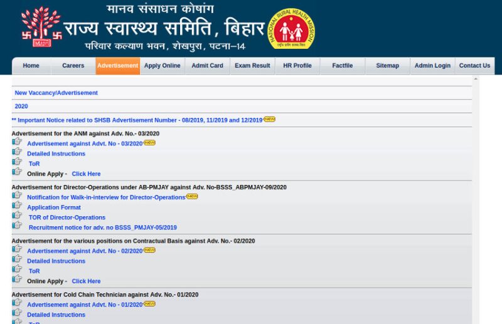Click hand icon beside Notification for Walk-in-interview

pos(17,195)
